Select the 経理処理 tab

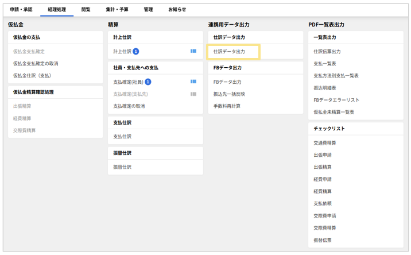coord(57,9)
